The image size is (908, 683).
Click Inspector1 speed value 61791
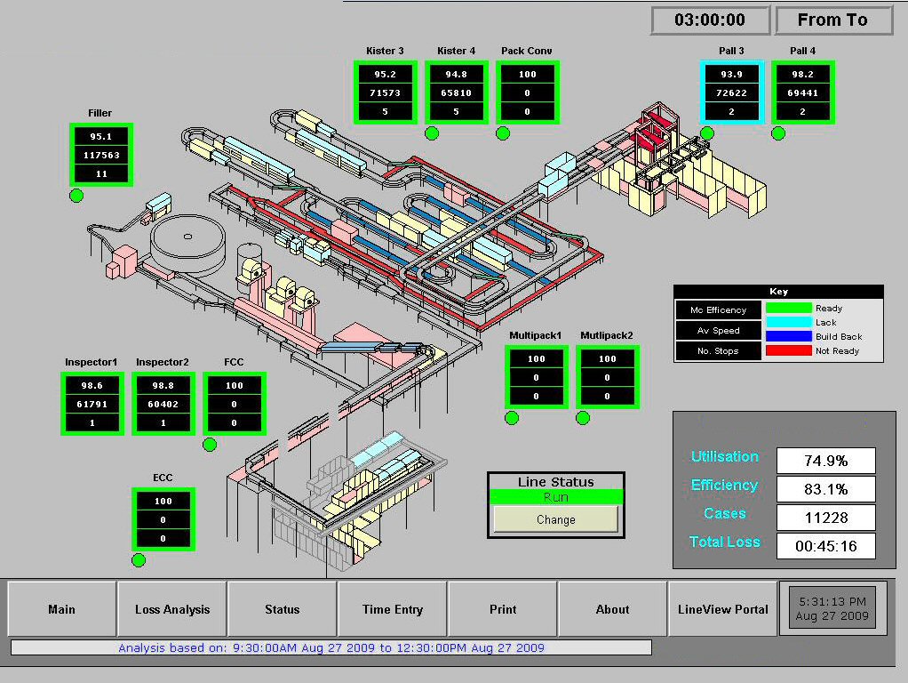[x=92, y=404]
